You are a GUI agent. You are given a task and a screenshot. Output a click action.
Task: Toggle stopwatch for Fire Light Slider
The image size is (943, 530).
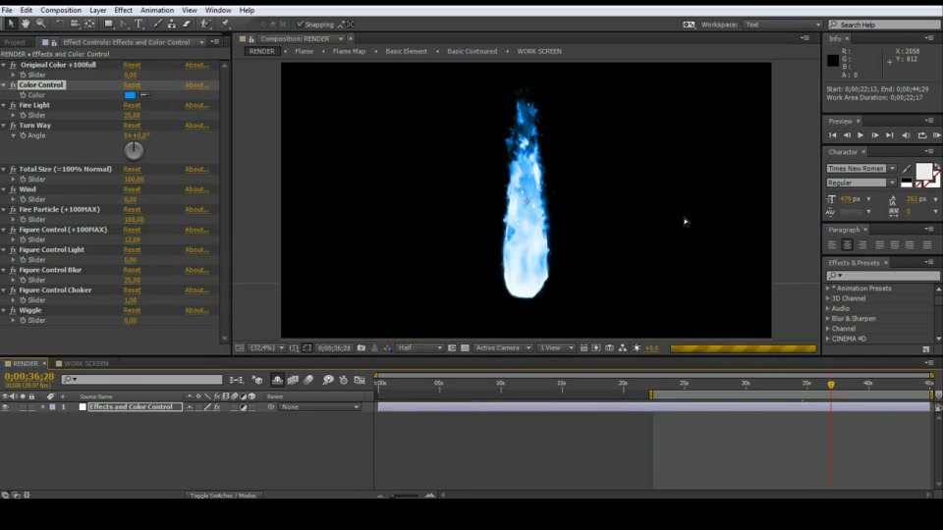(x=23, y=116)
